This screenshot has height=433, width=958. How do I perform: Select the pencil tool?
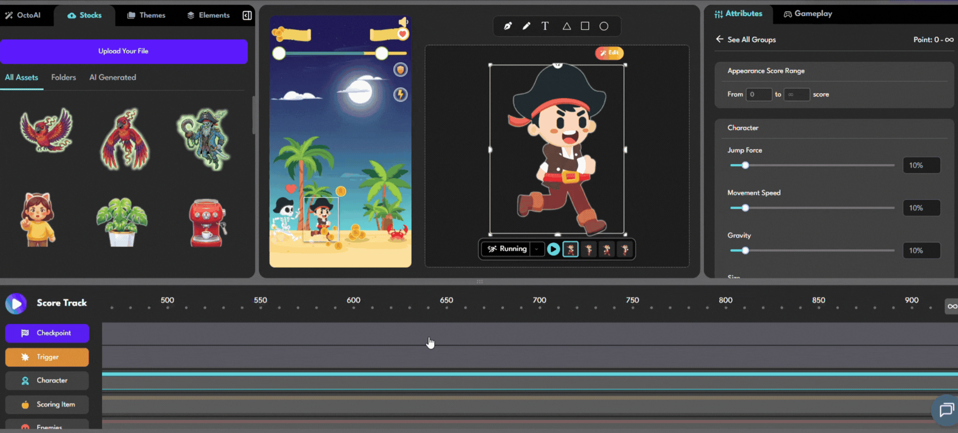[526, 26]
